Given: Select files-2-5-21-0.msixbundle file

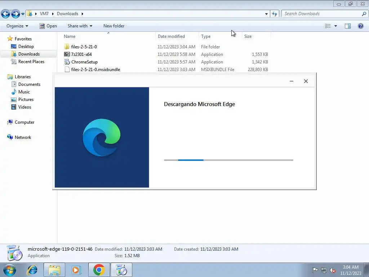Looking at the screenshot, I should [x=95, y=70].
